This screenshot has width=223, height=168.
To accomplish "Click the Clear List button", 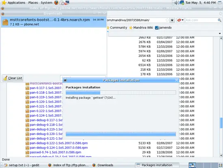I will pyautogui.click(x=13, y=78).
